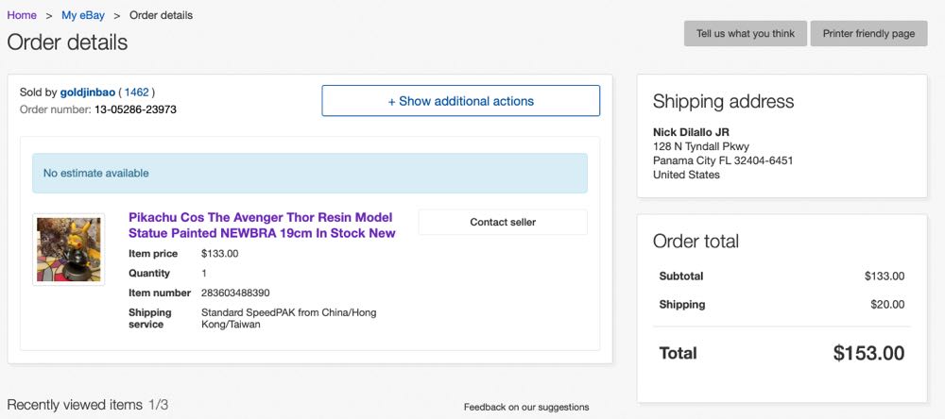Viewport: 945px width, 419px height.
Task: Click the $153.00 total amount
Action: 868,354
